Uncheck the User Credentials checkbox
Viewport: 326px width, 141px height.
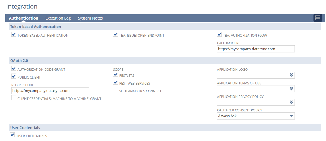[12, 135]
